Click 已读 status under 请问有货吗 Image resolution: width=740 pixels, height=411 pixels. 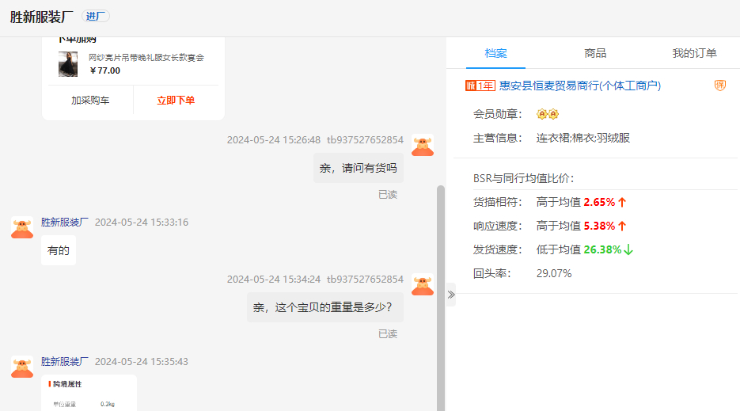point(388,194)
